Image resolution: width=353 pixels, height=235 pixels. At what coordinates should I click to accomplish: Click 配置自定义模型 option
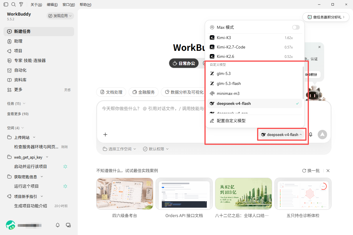(x=255, y=121)
